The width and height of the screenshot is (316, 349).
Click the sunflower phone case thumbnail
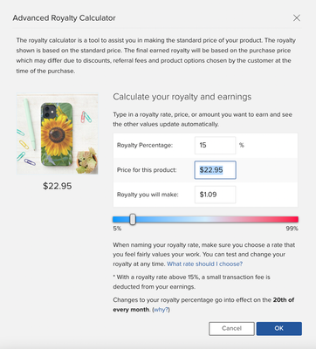point(57,133)
